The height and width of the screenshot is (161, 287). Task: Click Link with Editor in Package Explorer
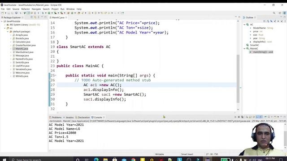(x=35, y=17)
